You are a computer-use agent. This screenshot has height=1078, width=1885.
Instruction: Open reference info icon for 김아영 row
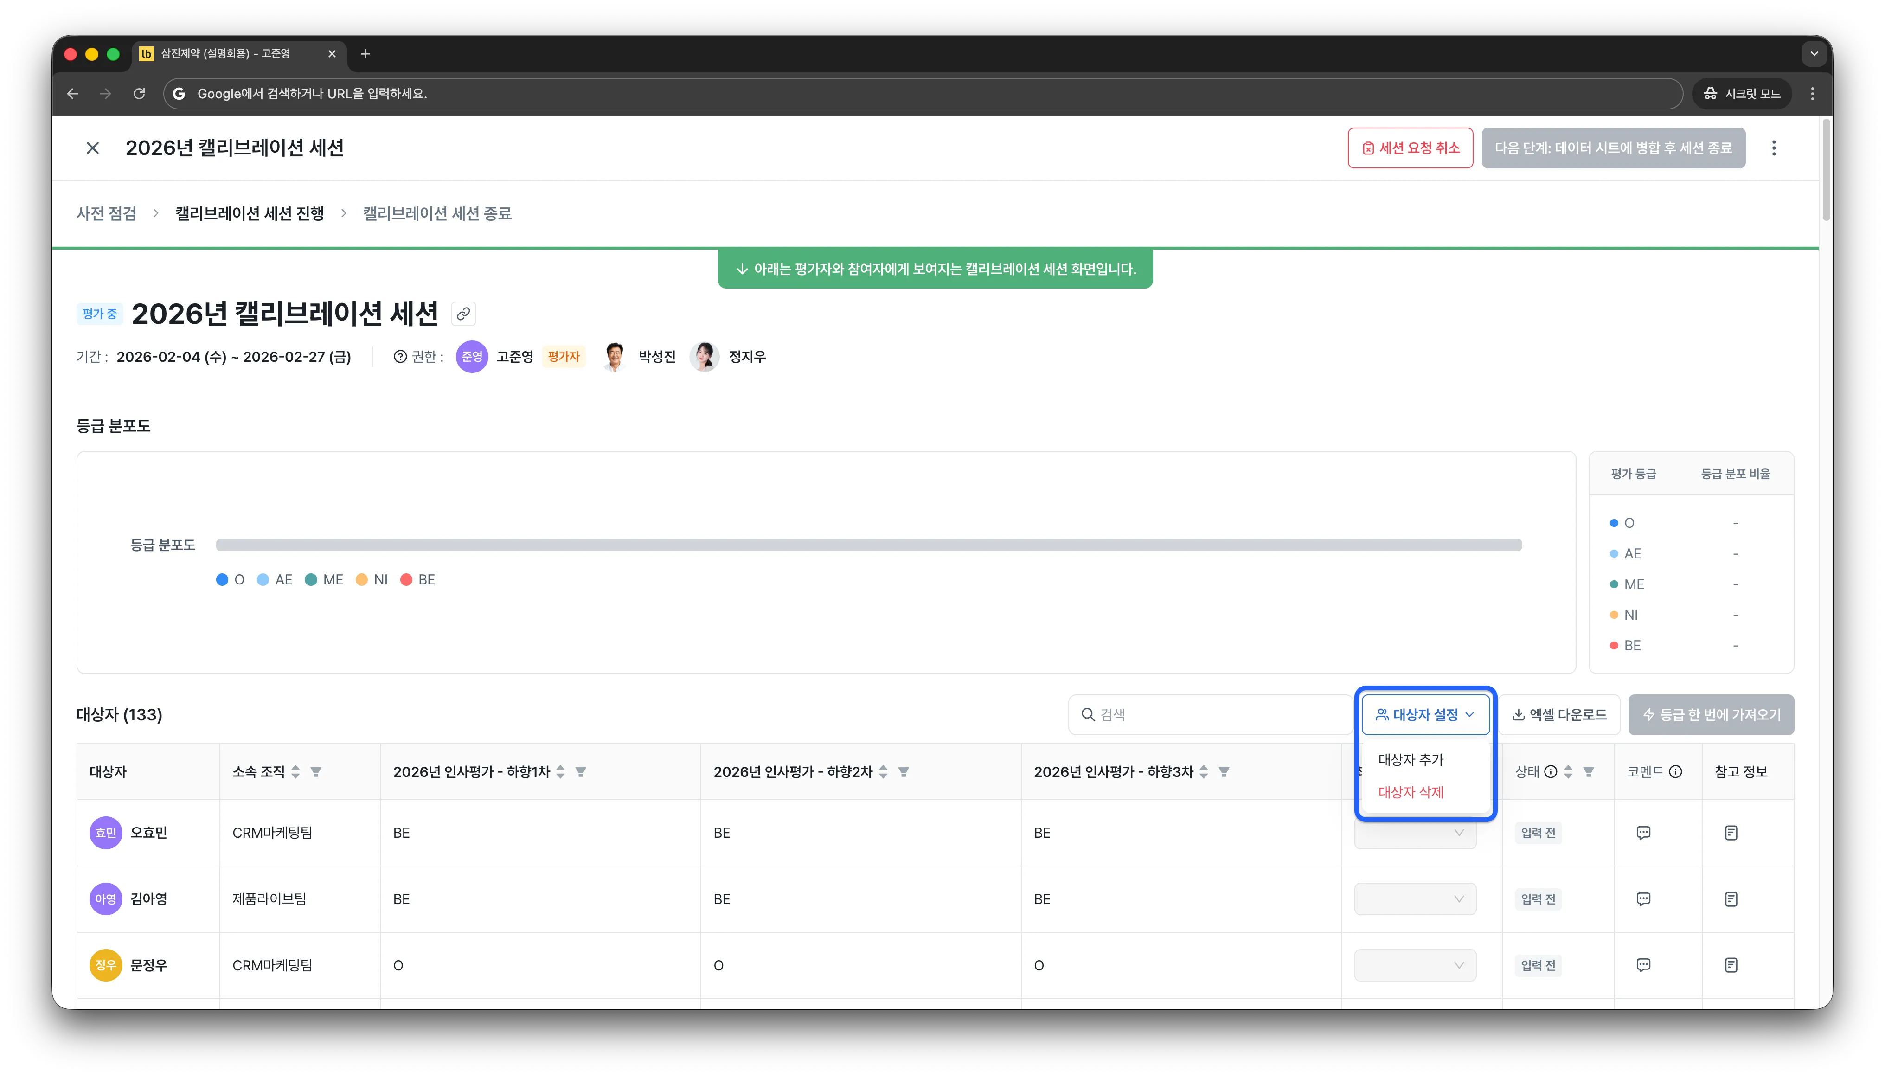coord(1730,899)
